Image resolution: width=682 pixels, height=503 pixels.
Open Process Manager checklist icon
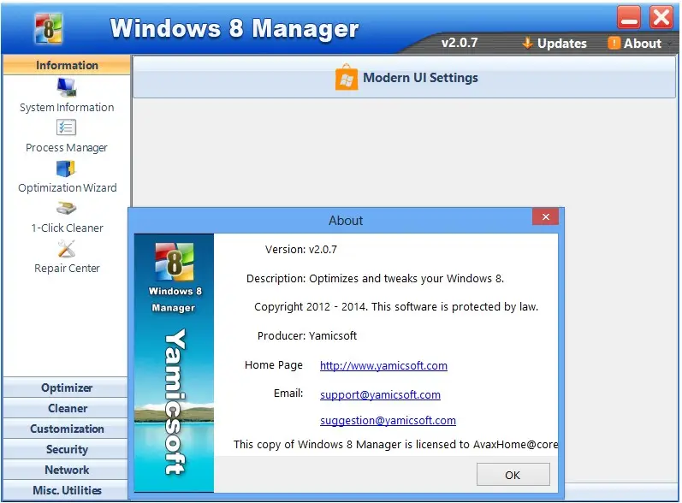(x=66, y=127)
